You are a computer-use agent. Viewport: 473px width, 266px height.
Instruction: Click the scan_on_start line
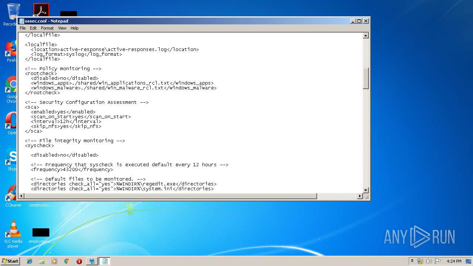[x=81, y=117]
